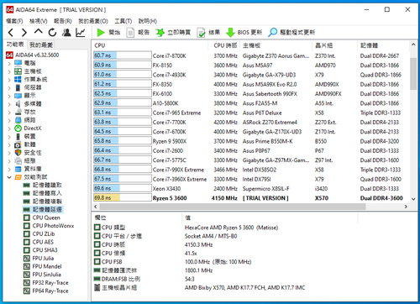
Task: Sort by the CPU clock column header
Action: (x=225, y=45)
